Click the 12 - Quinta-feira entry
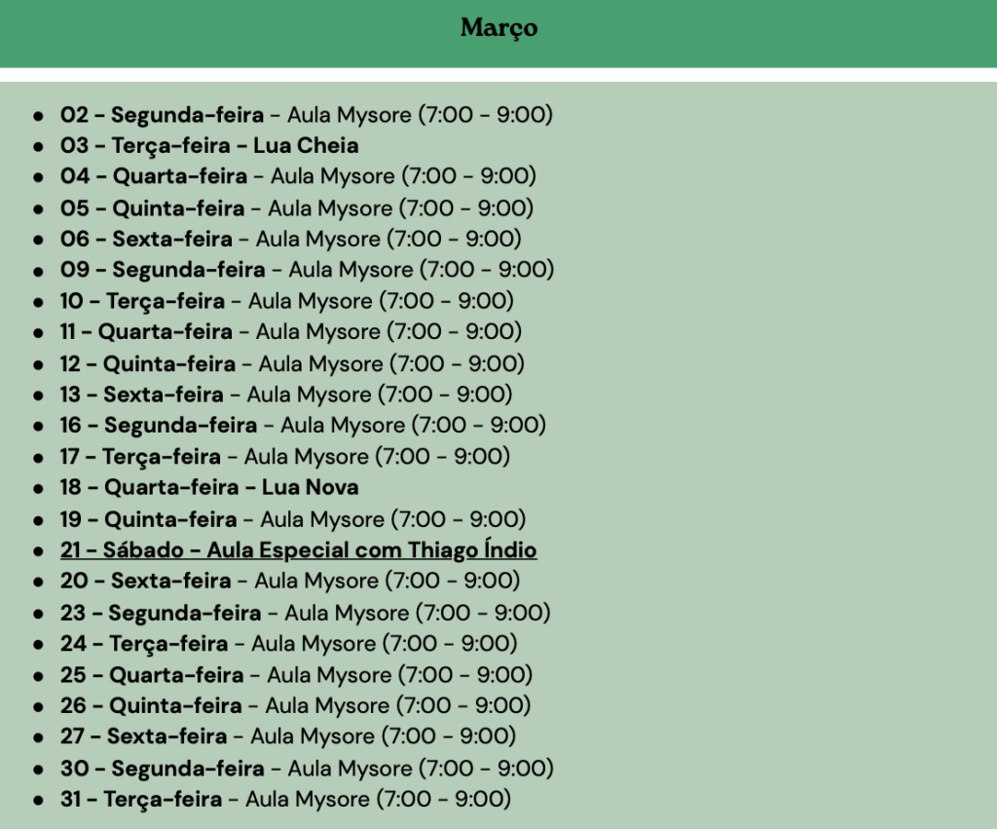Viewport: 997px width, 829px height. (x=292, y=363)
